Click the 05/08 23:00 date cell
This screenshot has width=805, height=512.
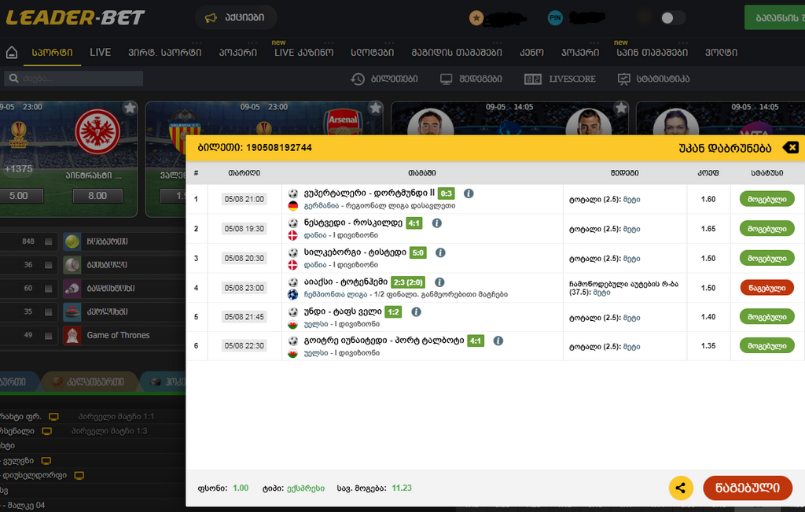(244, 288)
